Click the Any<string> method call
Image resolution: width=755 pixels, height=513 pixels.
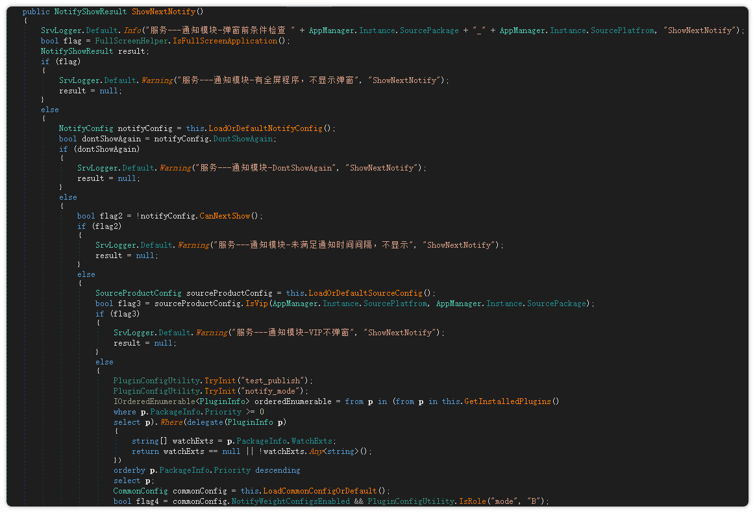334,451
